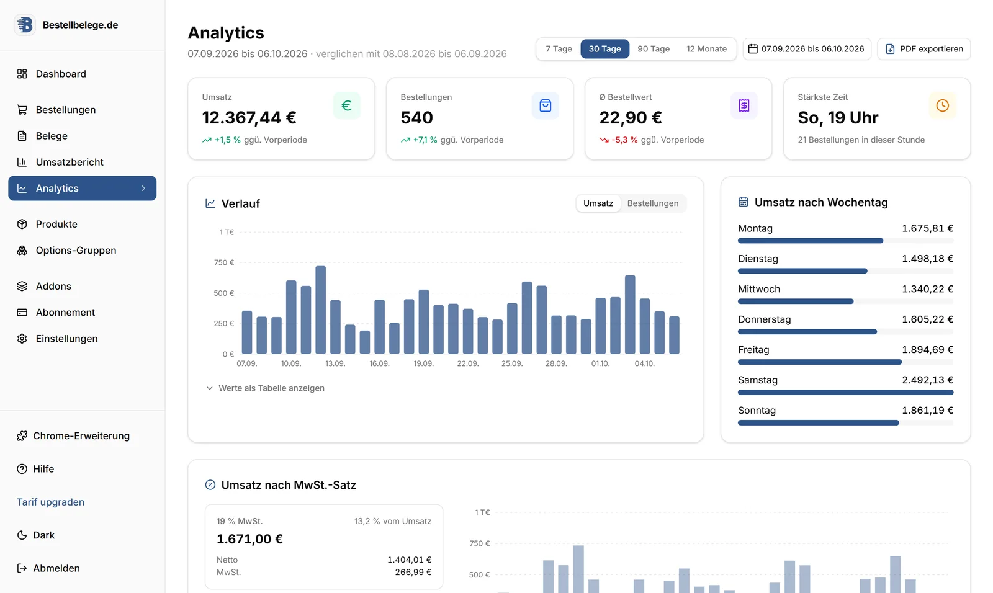993x593 pixels.
Task: Click the layers icon for Addons
Action: pos(22,286)
